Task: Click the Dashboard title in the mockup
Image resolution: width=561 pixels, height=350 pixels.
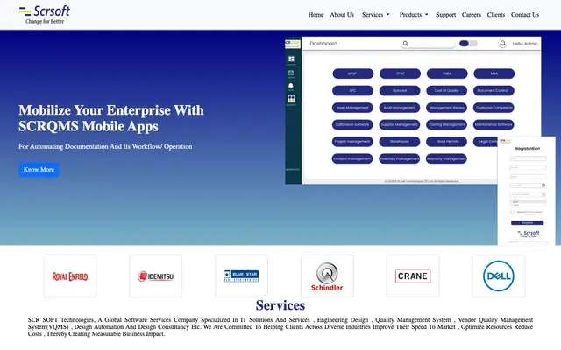Action: click(323, 44)
